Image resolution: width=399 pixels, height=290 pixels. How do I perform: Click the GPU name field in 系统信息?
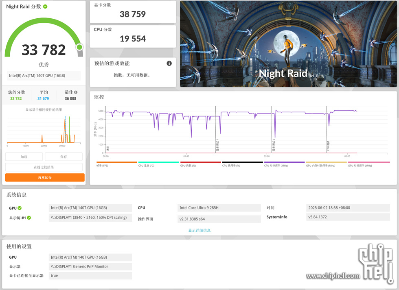[x=90, y=208]
